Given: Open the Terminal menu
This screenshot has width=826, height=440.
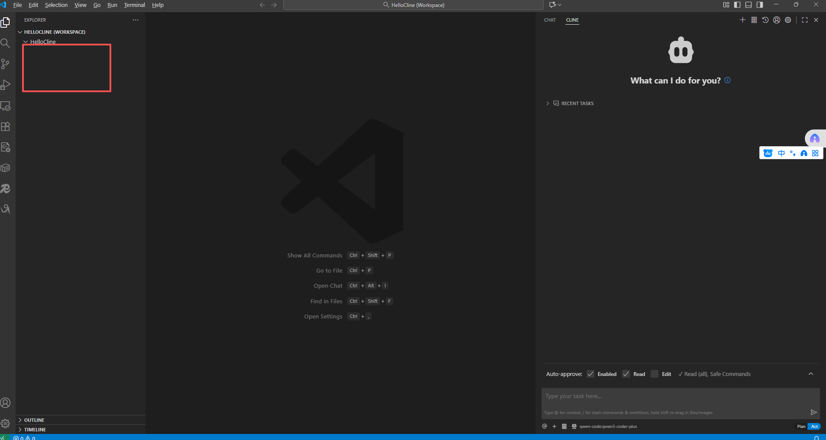Looking at the screenshot, I should [x=135, y=5].
